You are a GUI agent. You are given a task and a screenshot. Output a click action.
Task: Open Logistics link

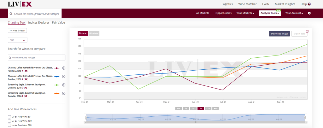[227, 4]
